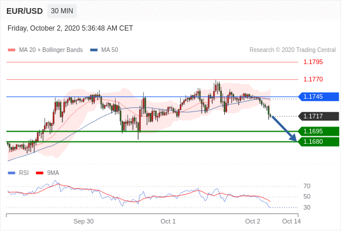This screenshot has width=341, height=231.
Task: Click the RSI 70 axis value
Action: (x=307, y=186)
